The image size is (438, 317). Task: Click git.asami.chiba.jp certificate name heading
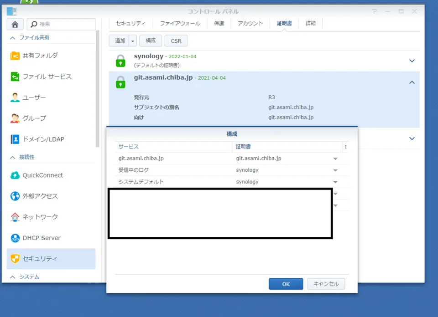pos(163,77)
